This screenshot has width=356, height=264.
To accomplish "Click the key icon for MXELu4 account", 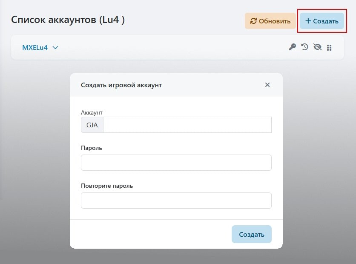I will click(x=292, y=47).
